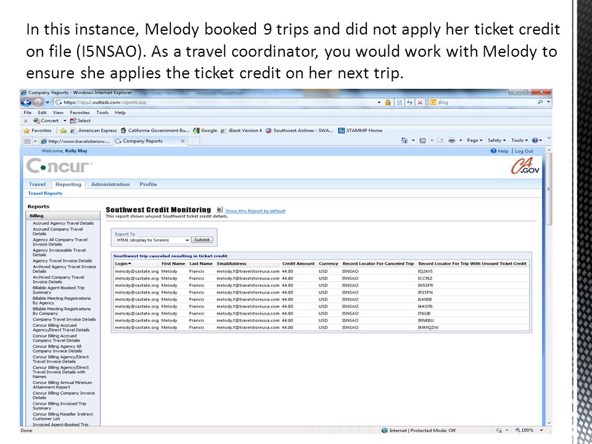Select the Reporting tab in Concur

68,184
